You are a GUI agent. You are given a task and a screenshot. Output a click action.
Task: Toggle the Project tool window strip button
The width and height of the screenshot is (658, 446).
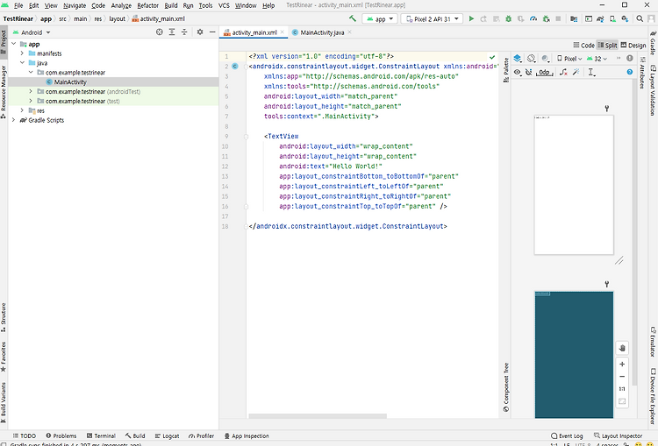coord(4,42)
